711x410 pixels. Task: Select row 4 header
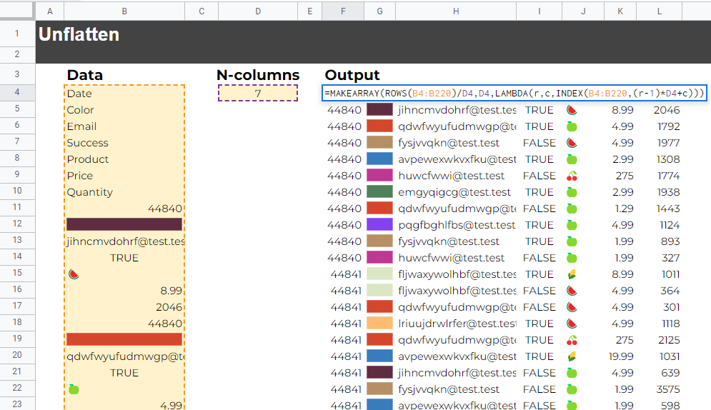point(17,92)
